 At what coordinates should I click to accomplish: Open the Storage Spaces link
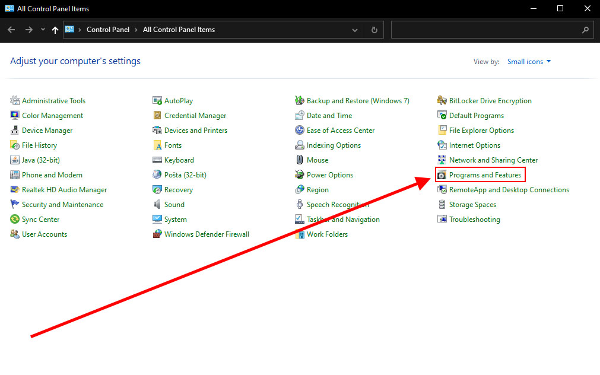(x=472, y=205)
